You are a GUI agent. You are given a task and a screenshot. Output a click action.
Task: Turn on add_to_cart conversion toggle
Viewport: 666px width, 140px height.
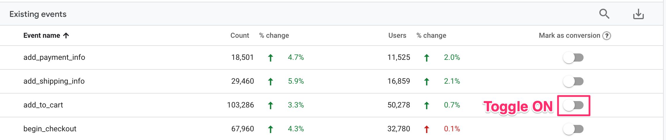tap(573, 105)
